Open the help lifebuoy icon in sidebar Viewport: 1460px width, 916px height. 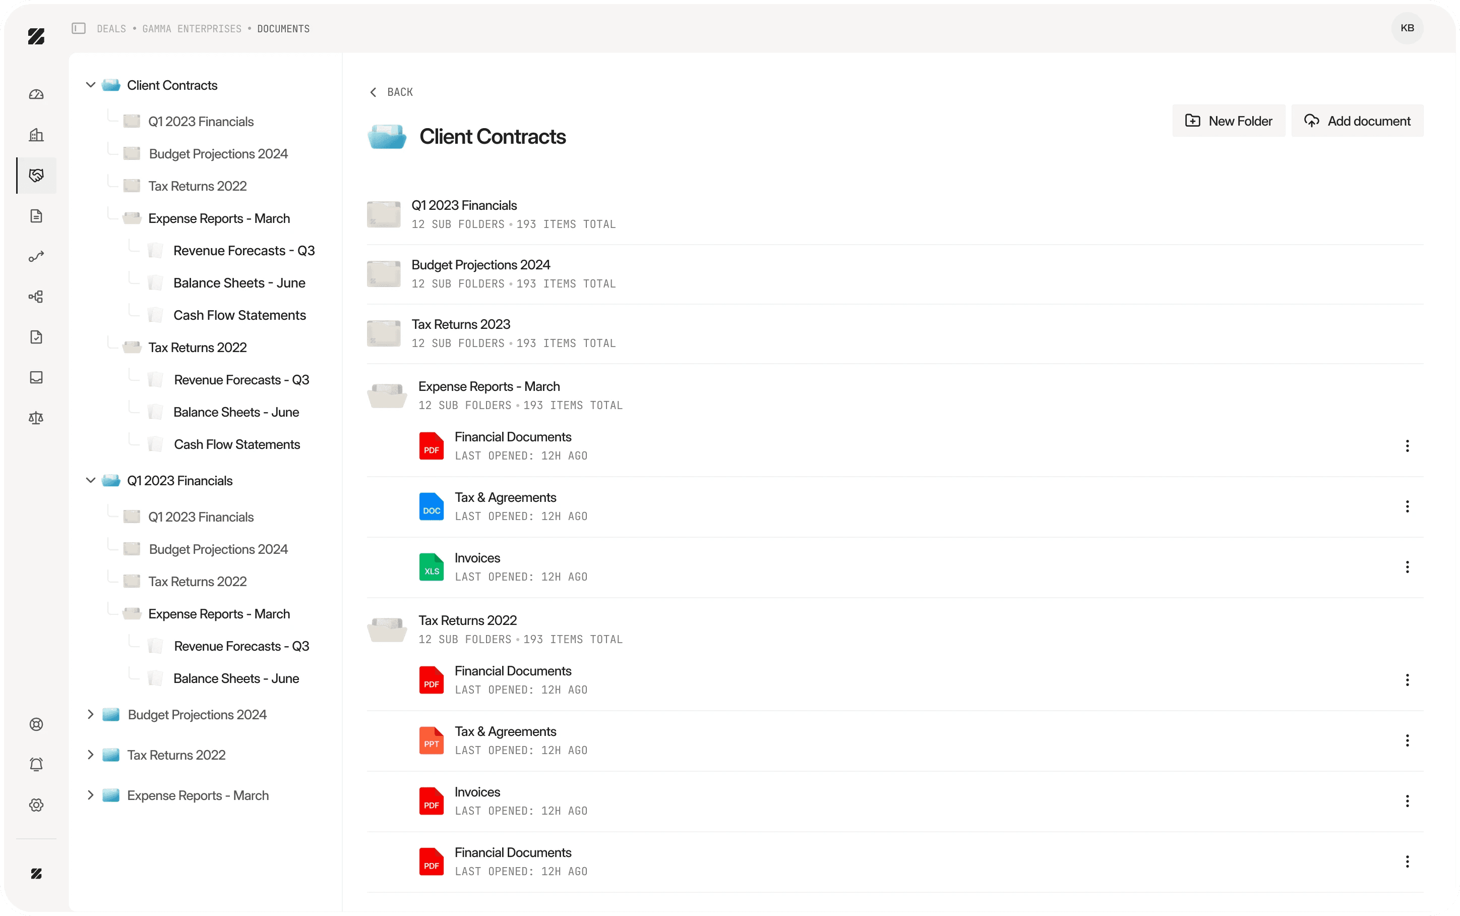point(36,724)
